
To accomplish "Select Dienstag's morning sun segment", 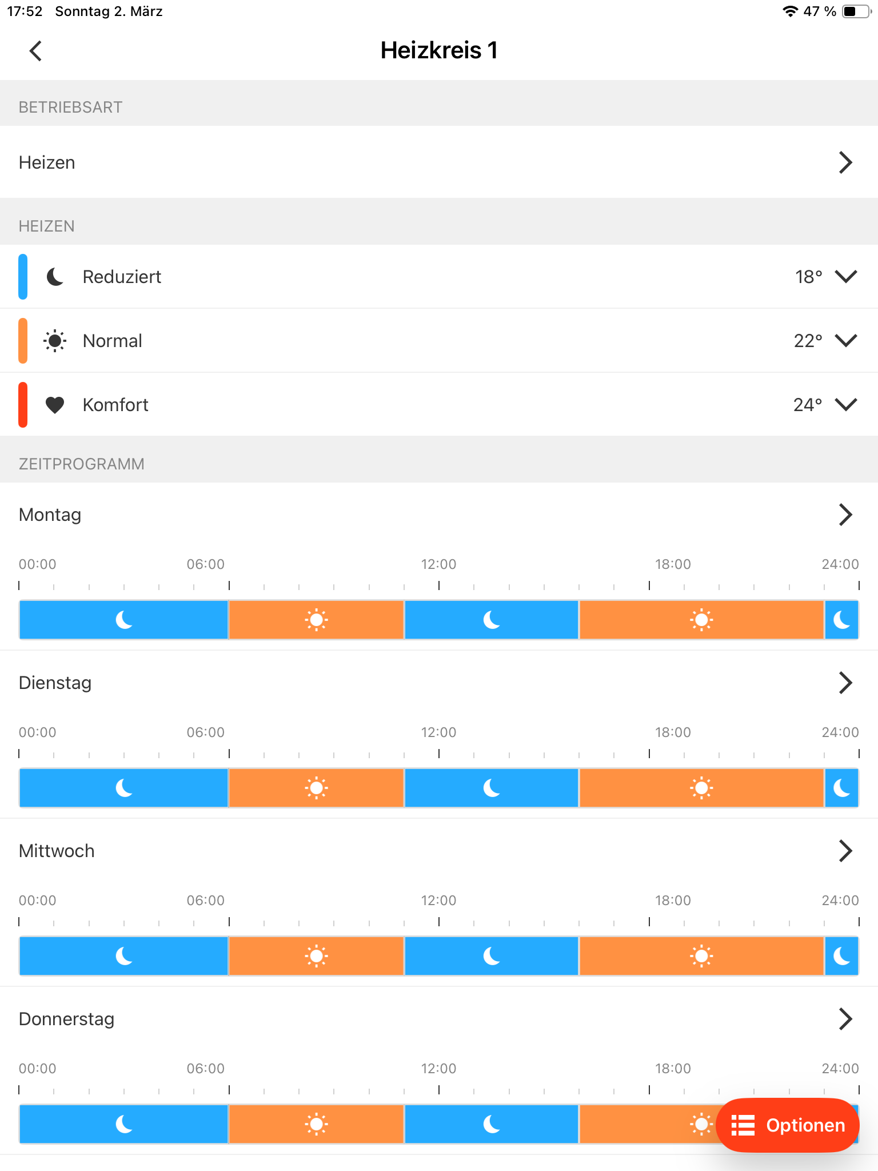I will point(316,788).
